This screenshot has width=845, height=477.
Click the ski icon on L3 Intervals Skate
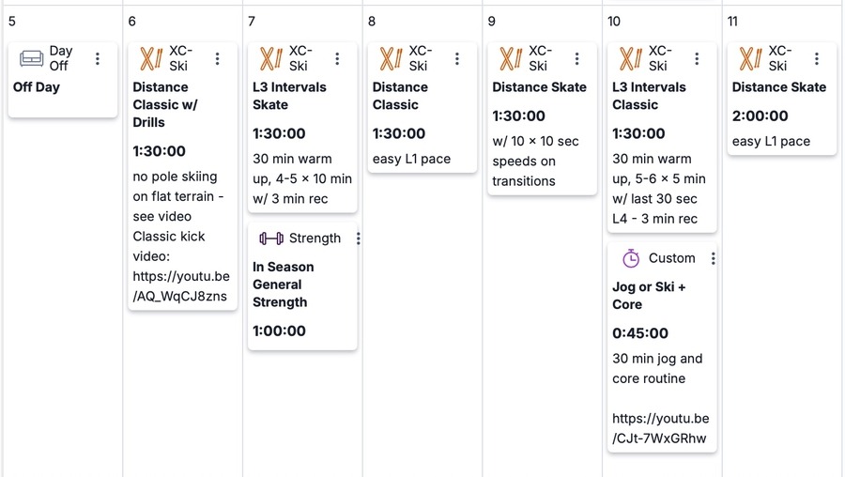[271, 58]
